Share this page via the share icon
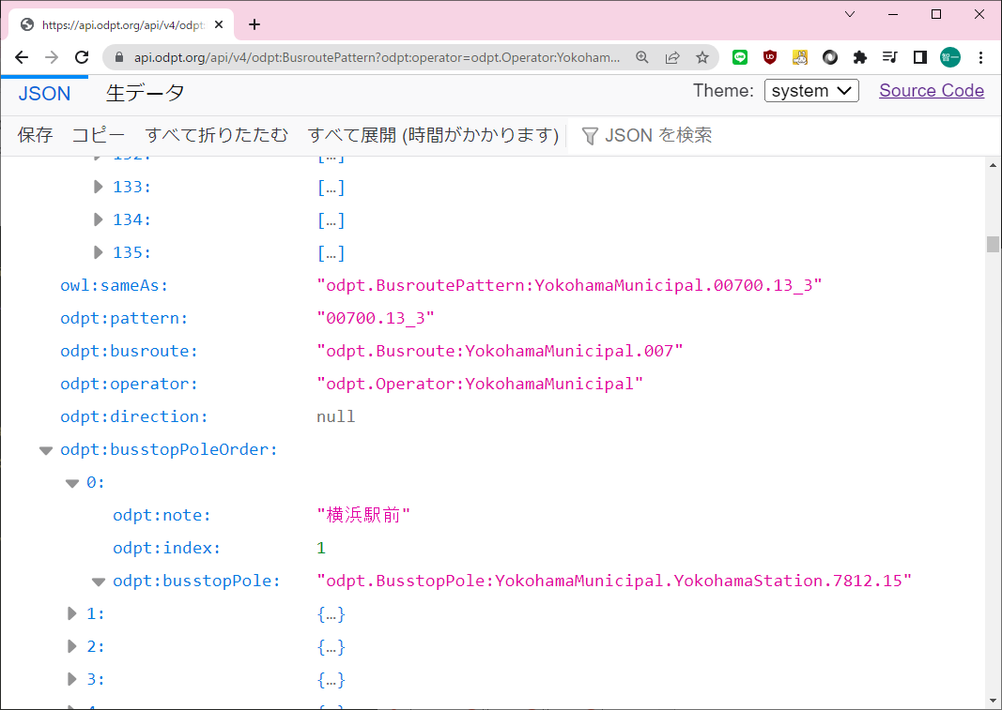The width and height of the screenshot is (1002, 710). coord(672,57)
